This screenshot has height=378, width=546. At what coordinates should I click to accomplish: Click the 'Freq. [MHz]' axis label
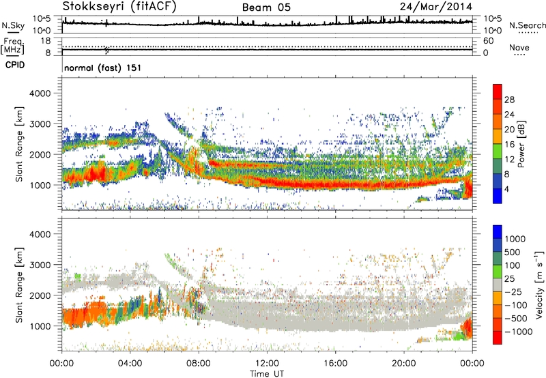(x=12, y=46)
